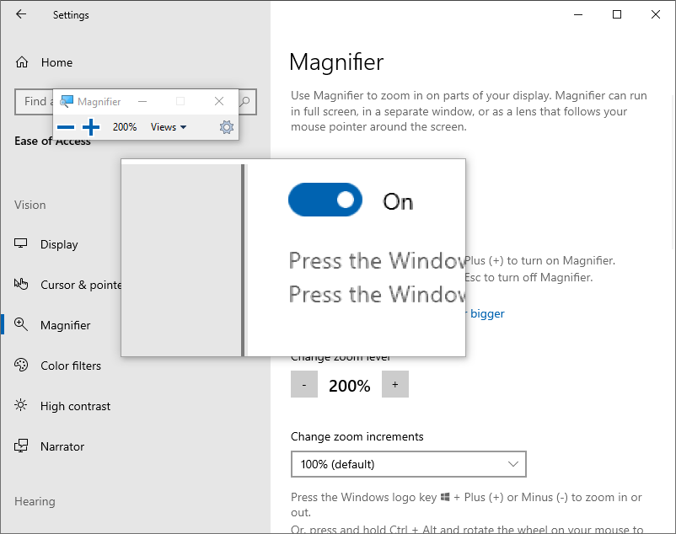Decrease zoom level with the minus button
Image resolution: width=676 pixels, height=534 pixels.
tap(304, 384)
